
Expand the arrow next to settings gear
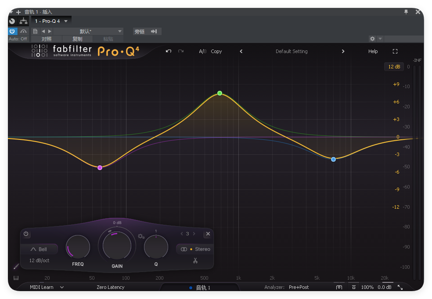(380, 39)
